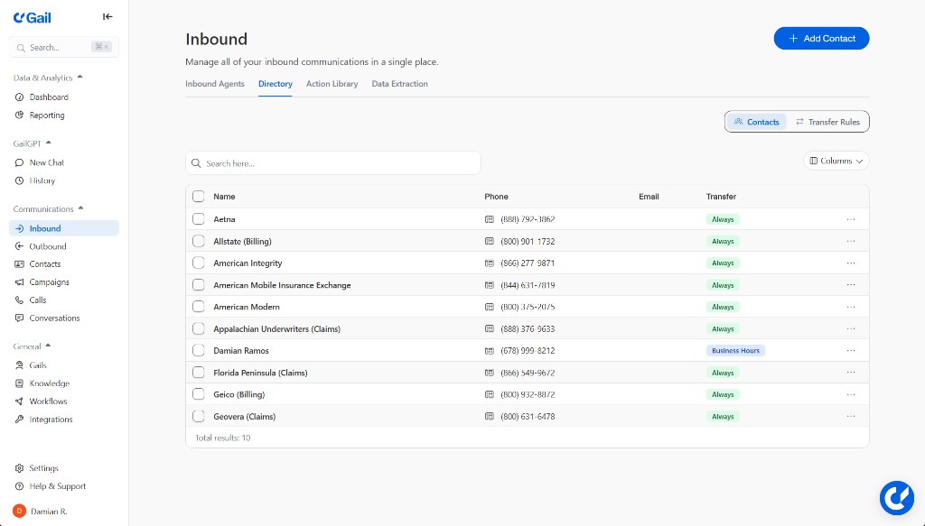Viewport: 925px width, 526px height.
Task: Collapse the Data & Analytics section
Action: tap(79, 78)
